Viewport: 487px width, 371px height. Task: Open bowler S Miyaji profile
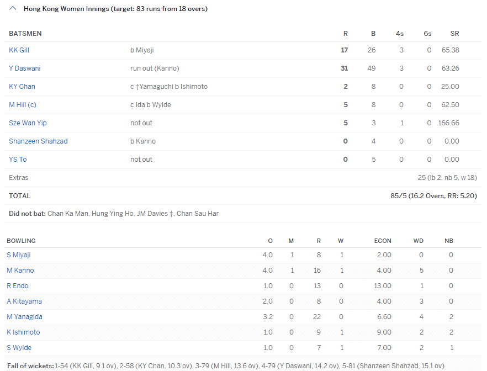tap(19, 255)
